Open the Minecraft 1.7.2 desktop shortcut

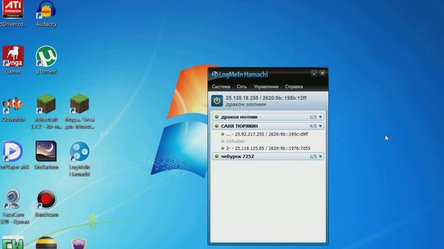[x=46, y=111]
